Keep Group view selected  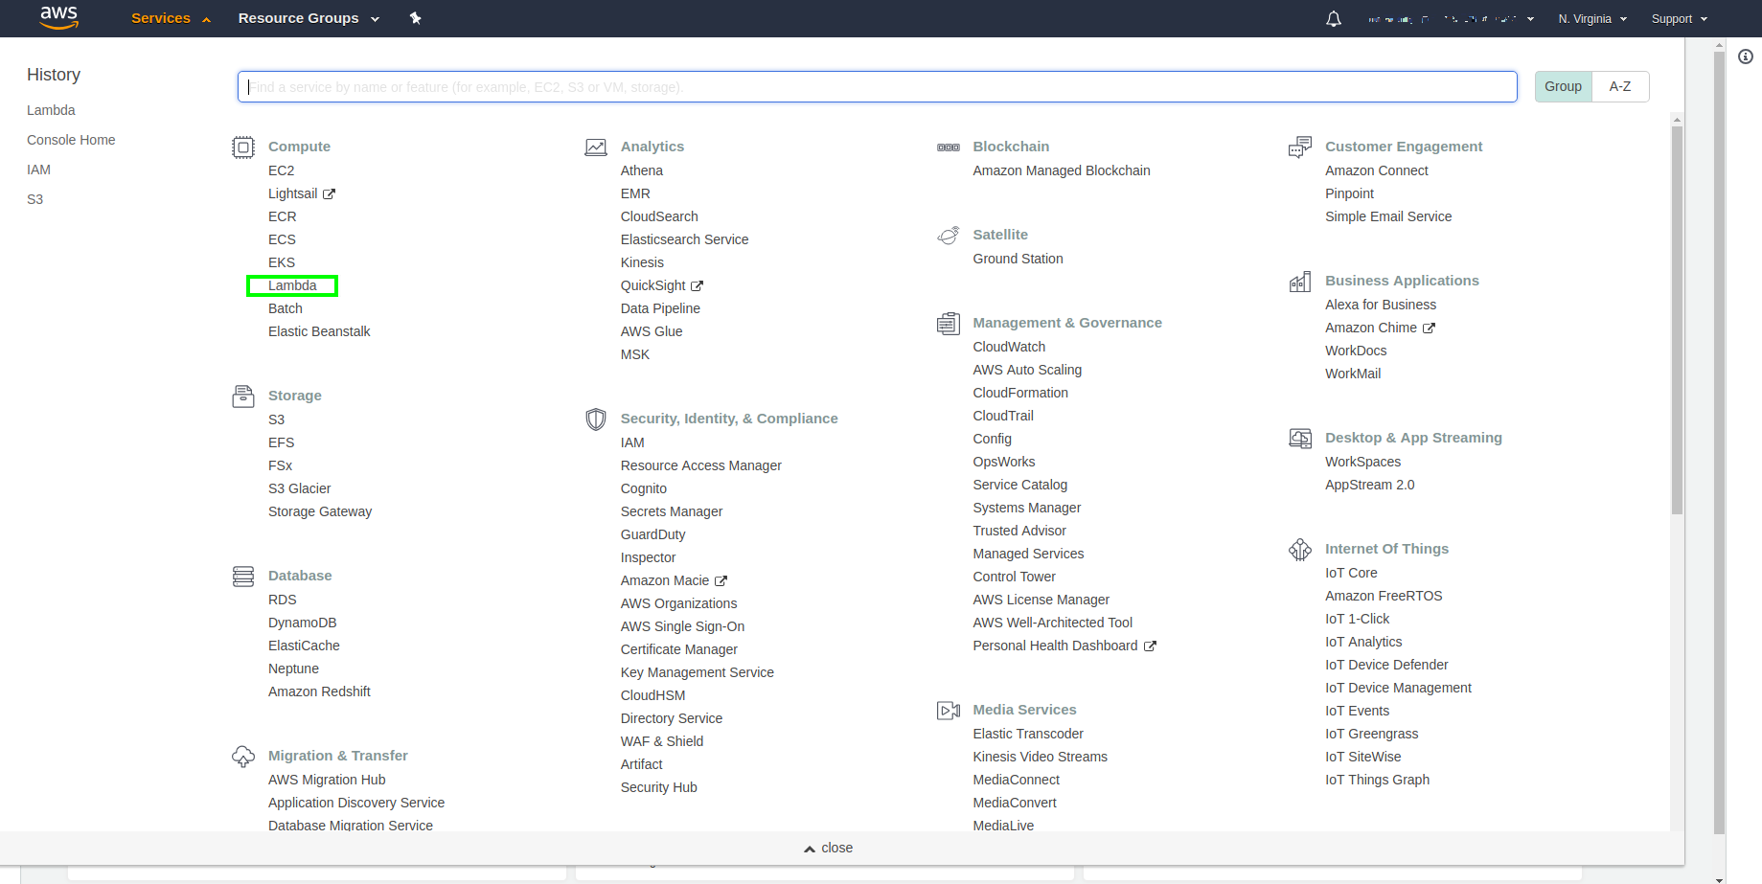[x=1563, y=86]
